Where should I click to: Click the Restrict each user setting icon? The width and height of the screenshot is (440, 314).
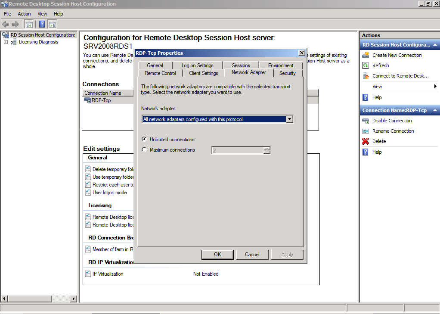(88, 184)
